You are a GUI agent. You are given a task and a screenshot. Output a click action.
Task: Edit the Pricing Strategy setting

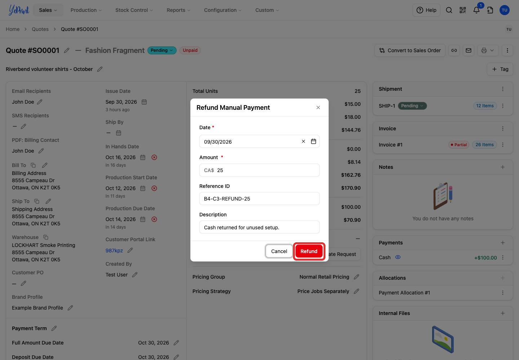click(356, 291)
